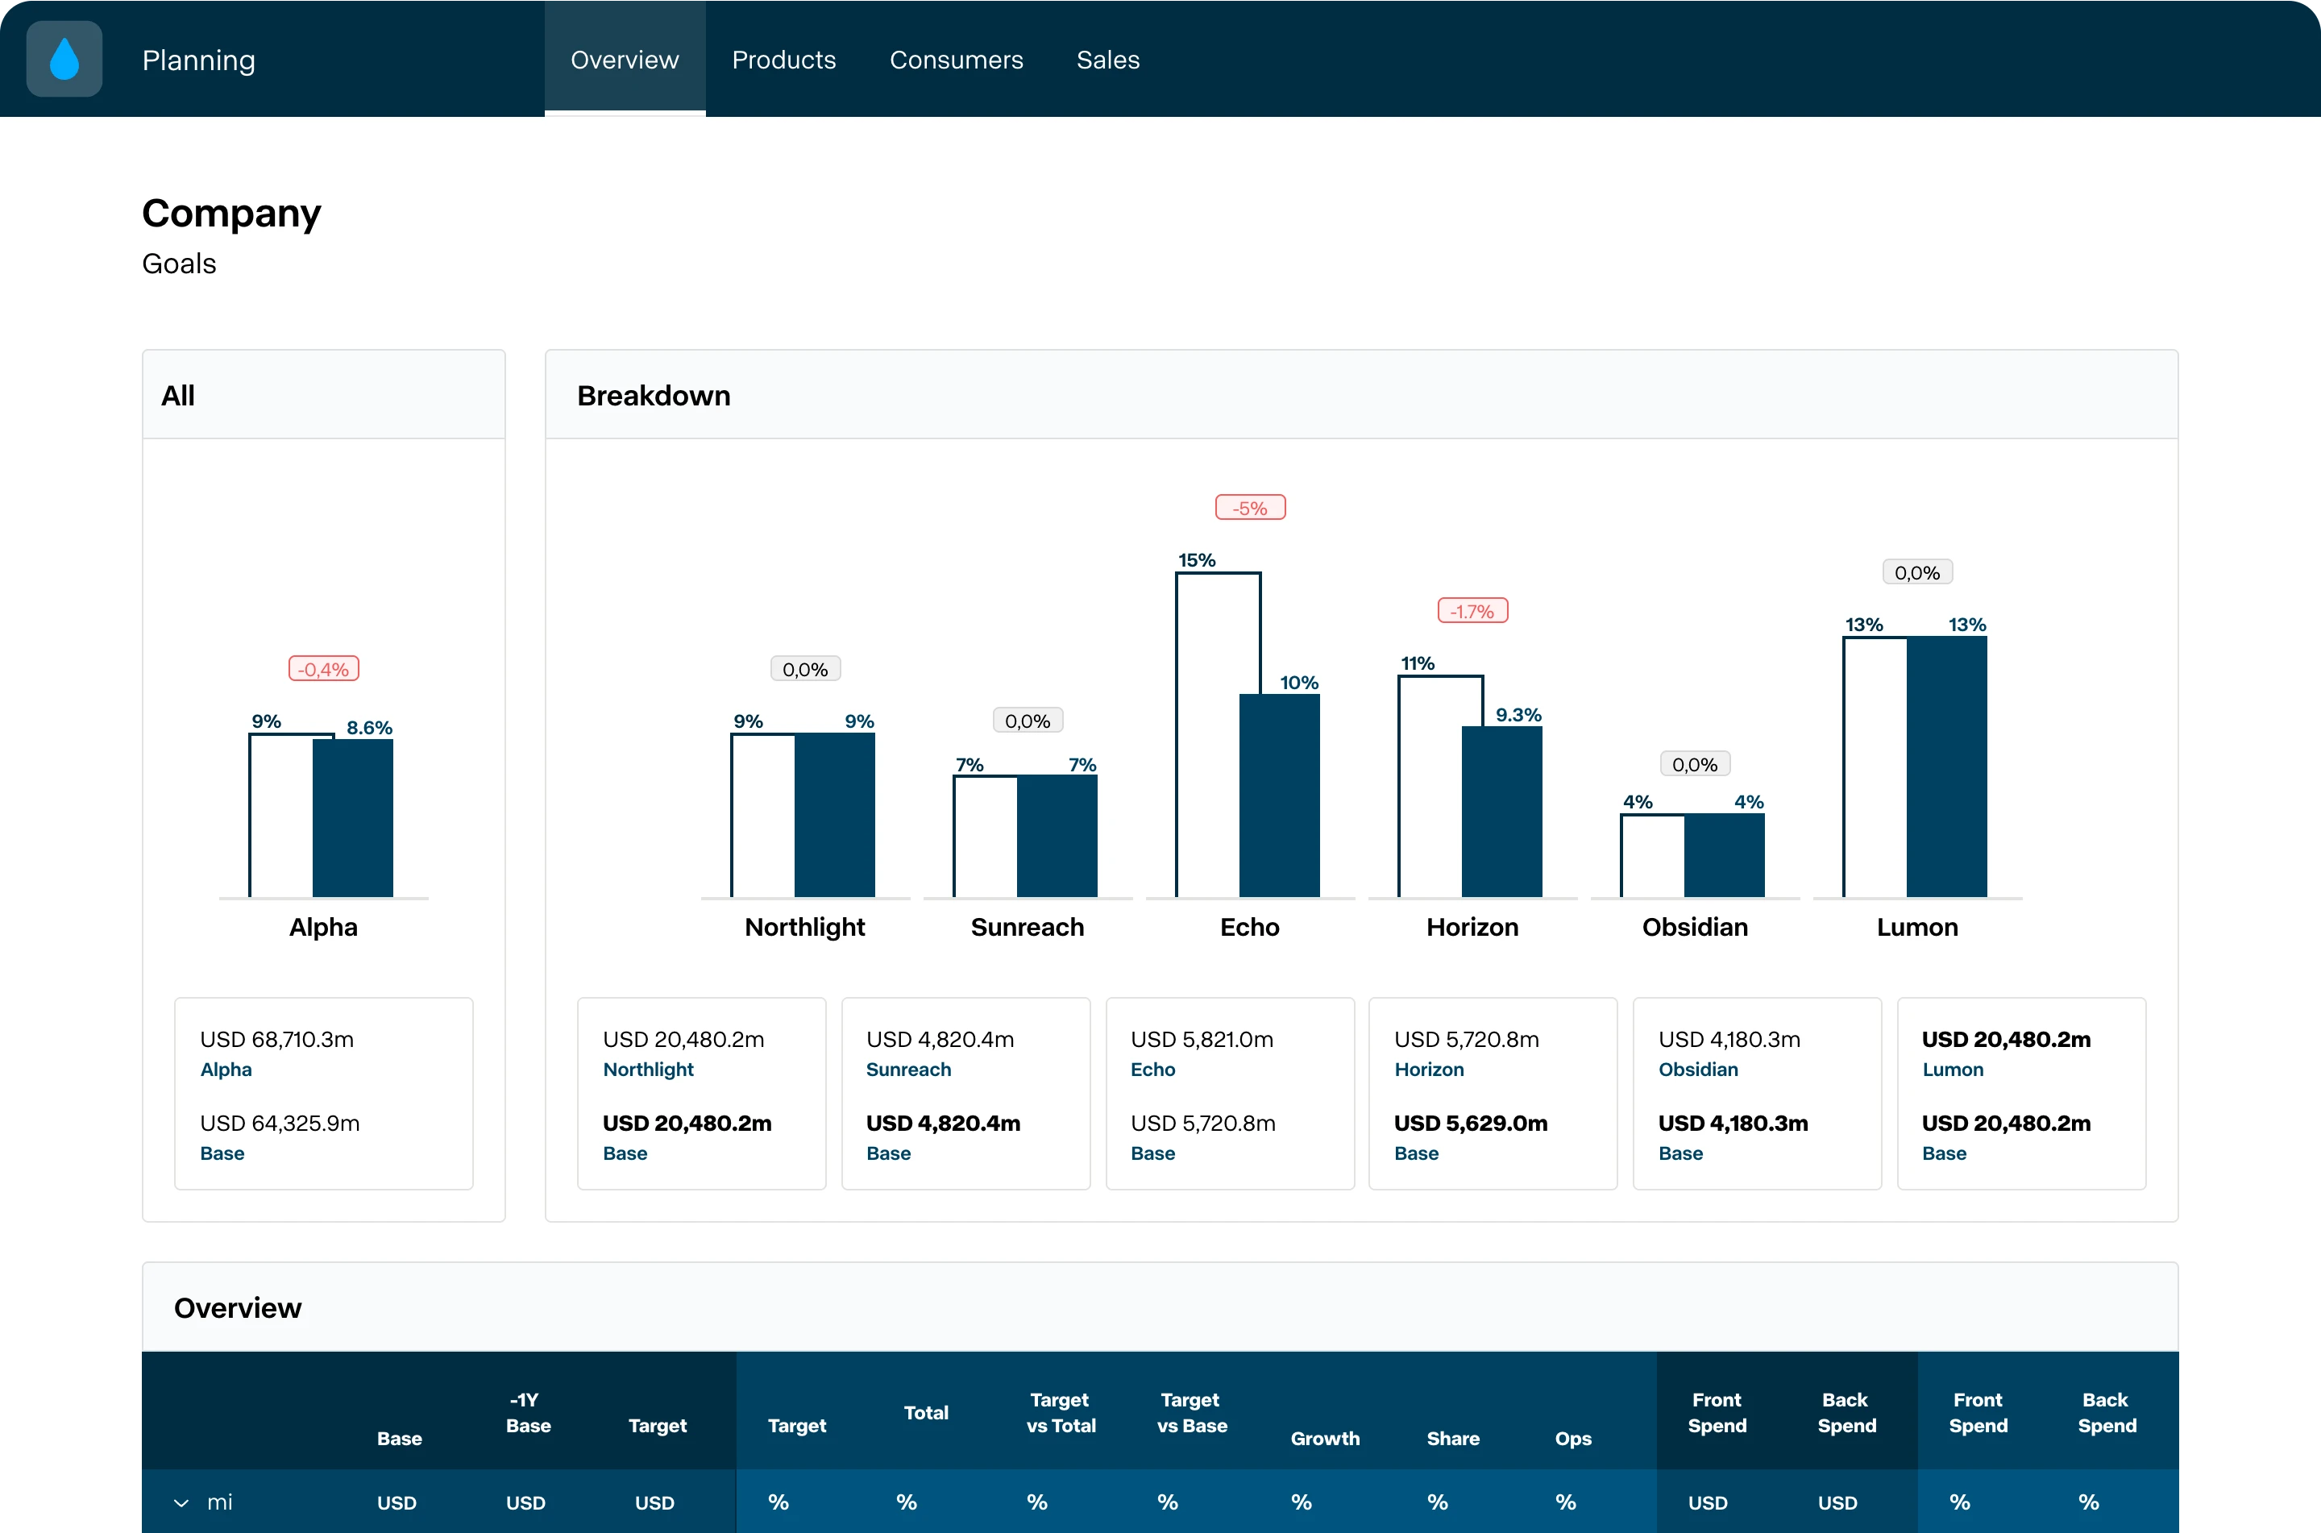Select the Lumon chart label
Screen dimensions: 2321x1533
[x=1917, y=927]
